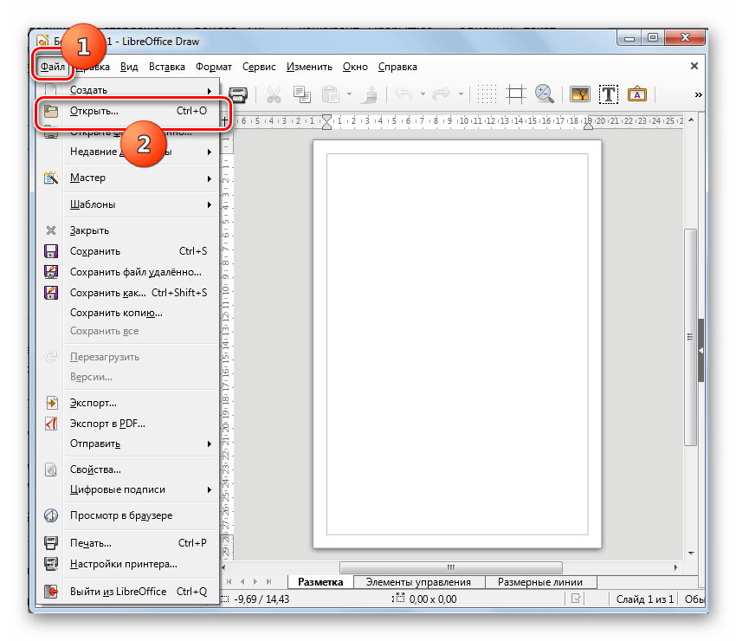Screen dimensions: 736x641
Task: Click the Print icon in the toolbar
Action: [x=238, y=94]
